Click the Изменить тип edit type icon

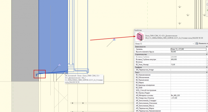pos(197,43)
